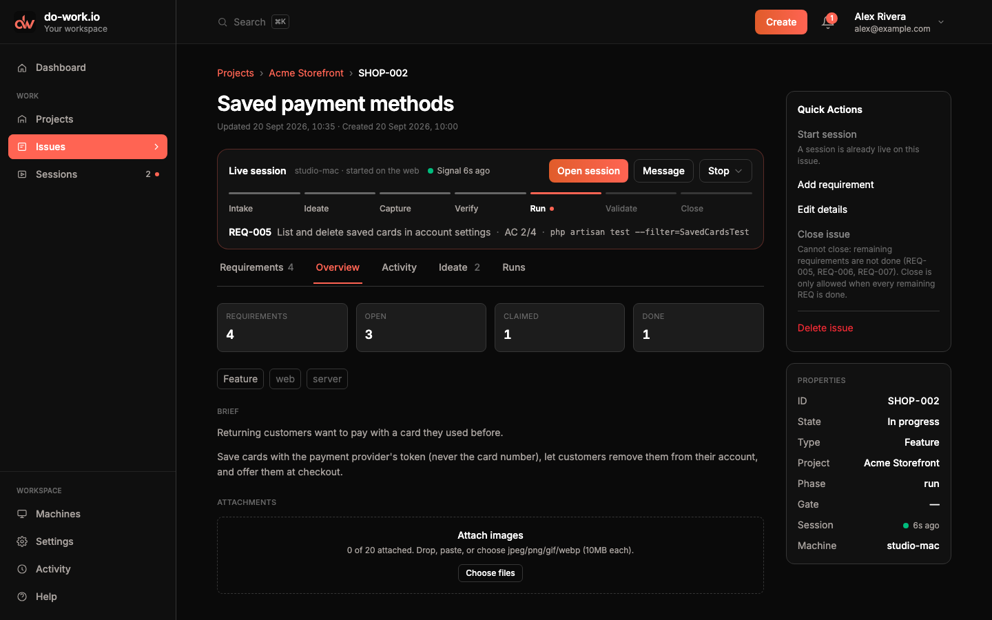
Task: Click the do-work.io logo icon
Action: 25,22
